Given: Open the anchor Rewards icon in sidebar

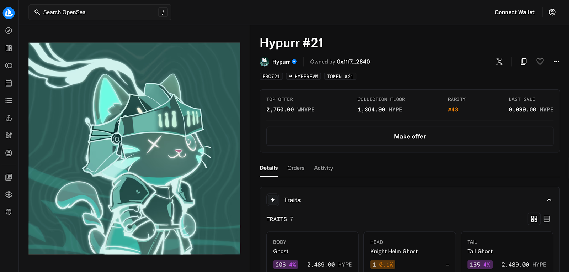Looking at the screenshot, I should pos(9,118).
